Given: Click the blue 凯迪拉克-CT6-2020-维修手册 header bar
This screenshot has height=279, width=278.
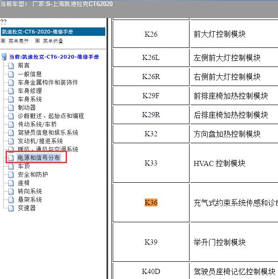Looking at the screenshot, I should pos(53,32).
